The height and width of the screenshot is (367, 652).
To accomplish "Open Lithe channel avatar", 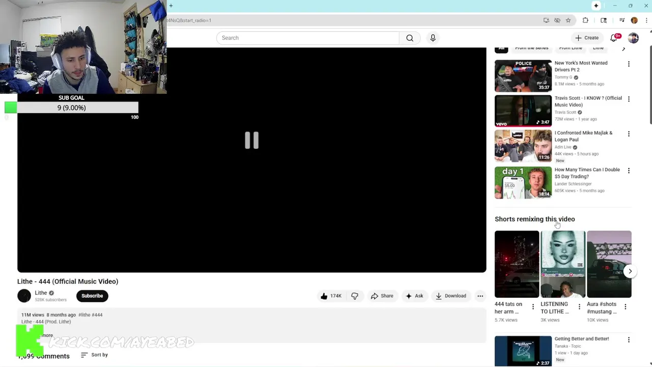I will pyautogui.click(x=24, y=296).
